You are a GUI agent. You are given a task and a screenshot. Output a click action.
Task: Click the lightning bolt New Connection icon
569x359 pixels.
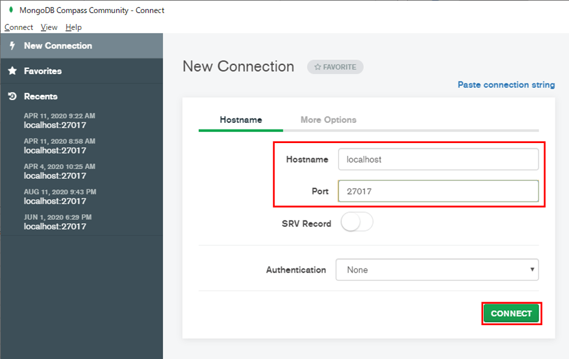pyautogui.click(x=12, y=46)
